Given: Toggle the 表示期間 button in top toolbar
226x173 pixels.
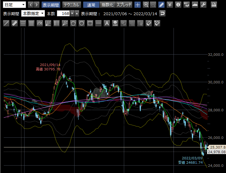Looking at the screenshot, I should (51, 5).
